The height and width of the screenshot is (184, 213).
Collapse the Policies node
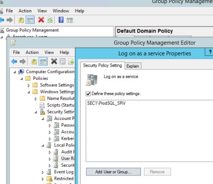[22, 79]
